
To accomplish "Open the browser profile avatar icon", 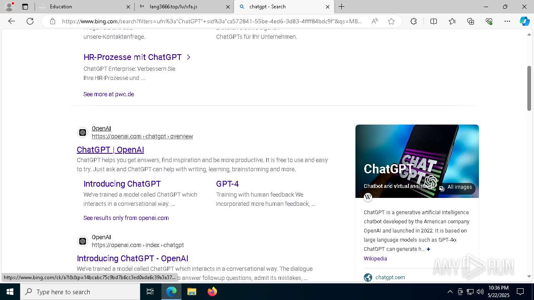I will click(9, 7).
